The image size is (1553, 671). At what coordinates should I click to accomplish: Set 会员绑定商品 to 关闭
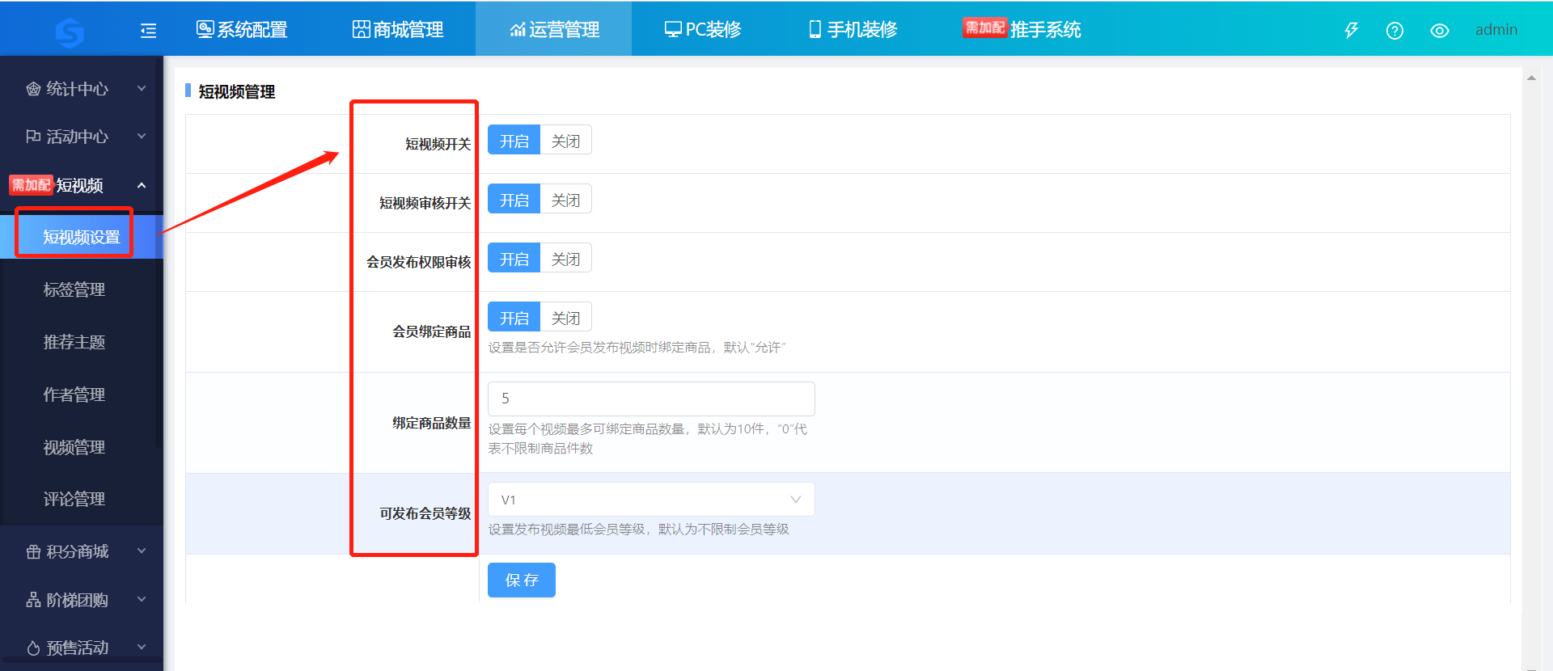pyautogui.click(x=565, y=318)
